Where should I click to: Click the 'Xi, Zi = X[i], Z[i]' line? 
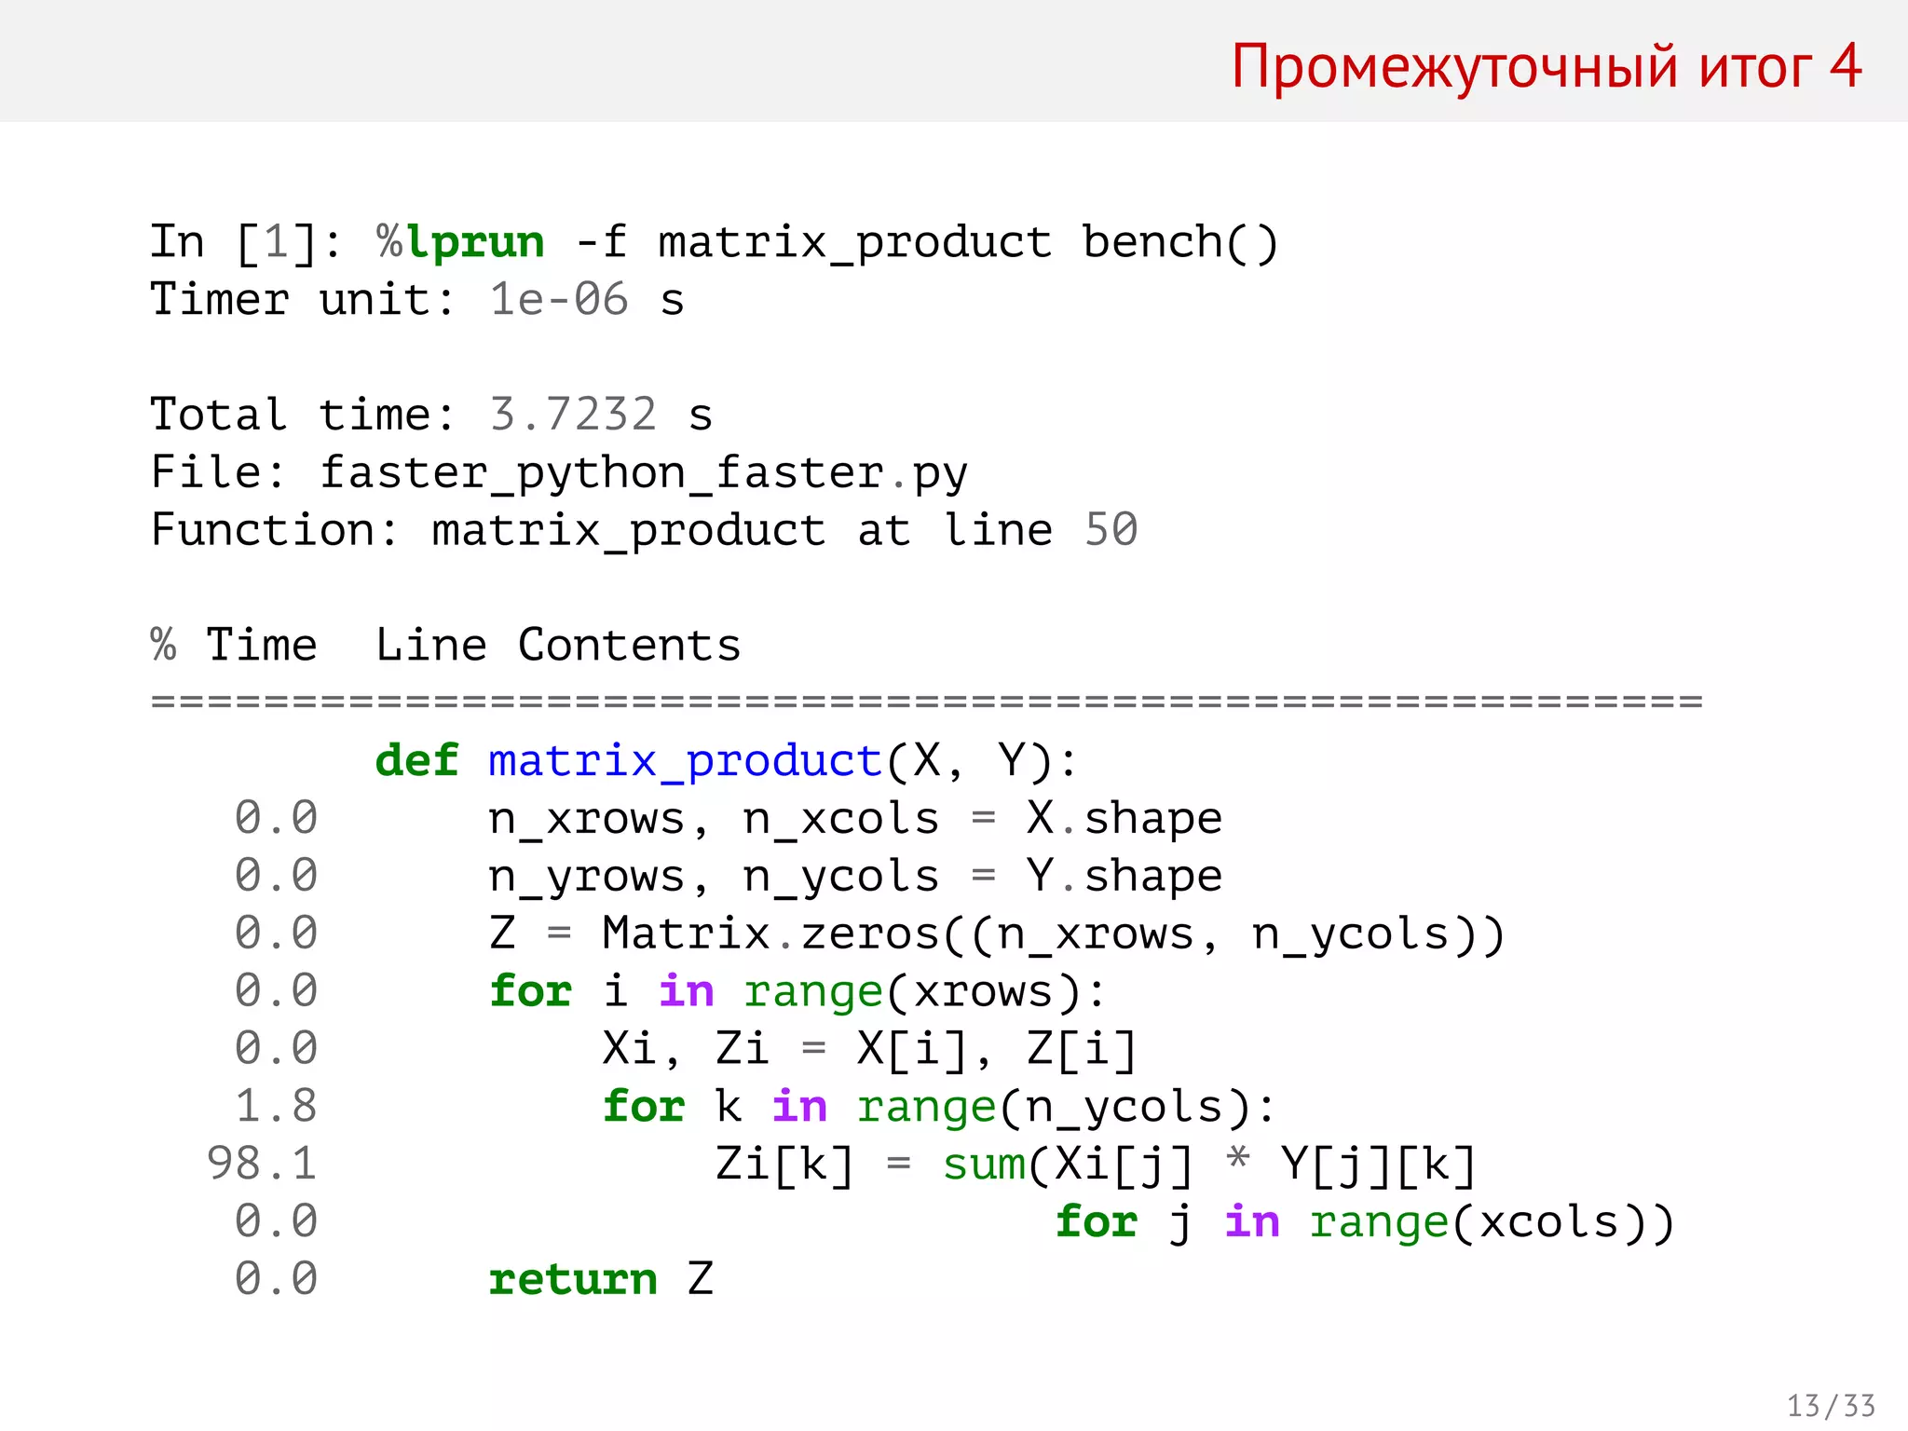point(870,1049)
